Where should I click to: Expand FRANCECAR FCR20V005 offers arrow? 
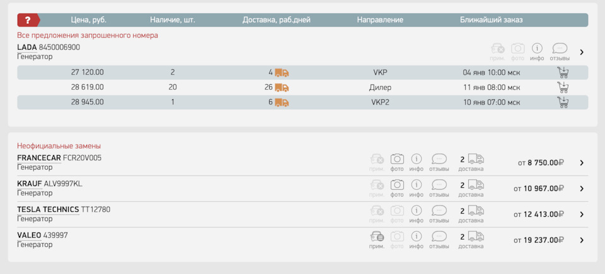coord(582,163)
